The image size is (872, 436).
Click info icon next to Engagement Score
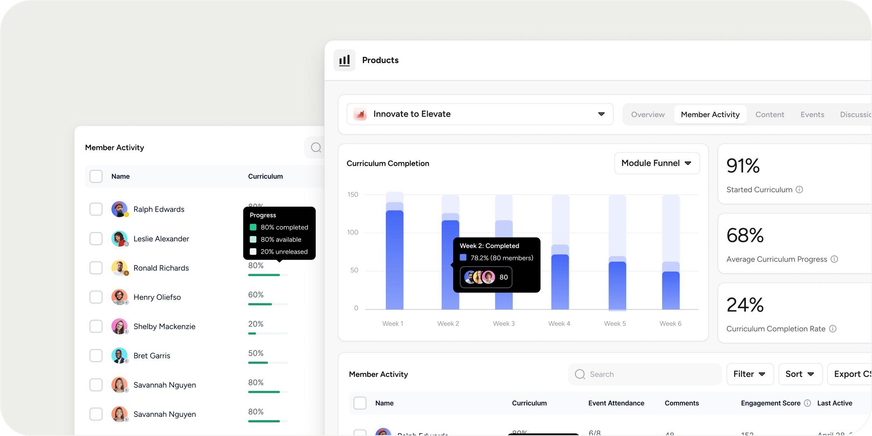[x=807, y=403]
